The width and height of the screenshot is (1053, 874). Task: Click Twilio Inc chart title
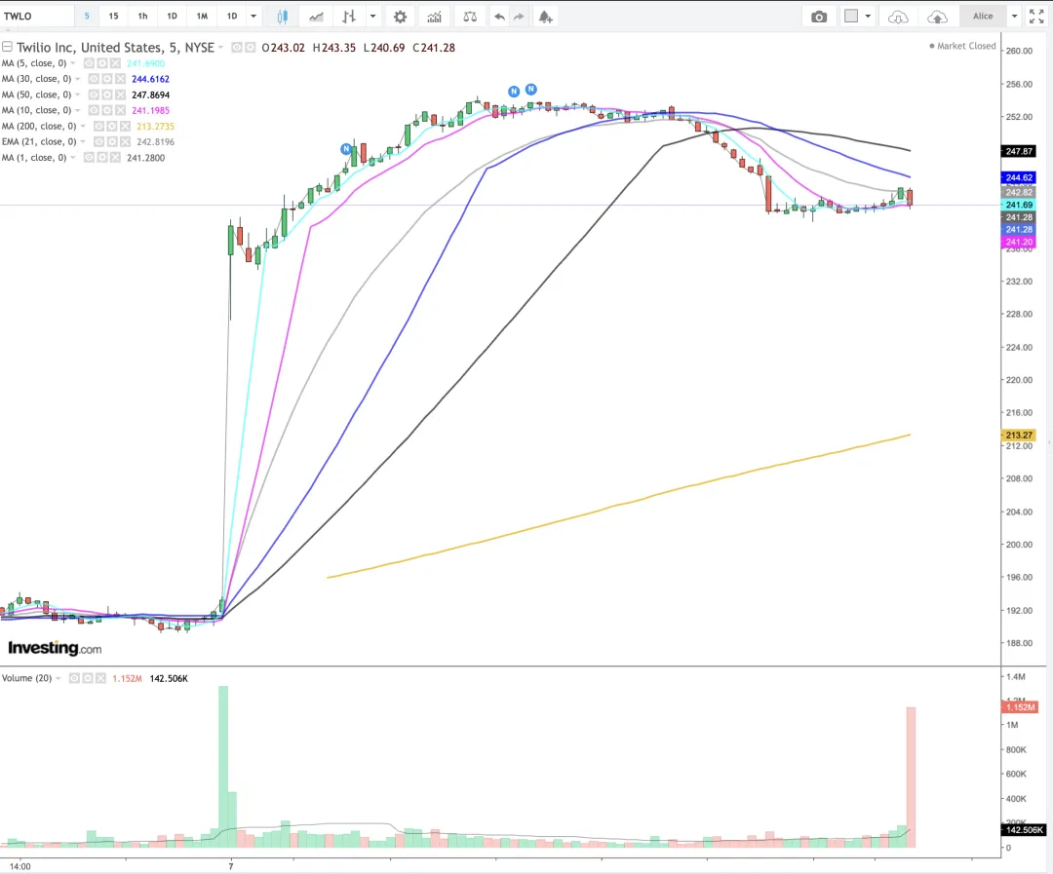[115, 48]
